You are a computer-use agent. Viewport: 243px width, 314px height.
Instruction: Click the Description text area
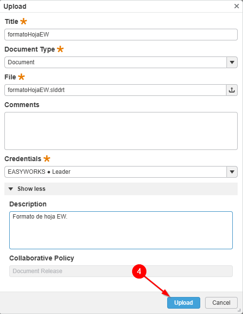click(121, 230)
